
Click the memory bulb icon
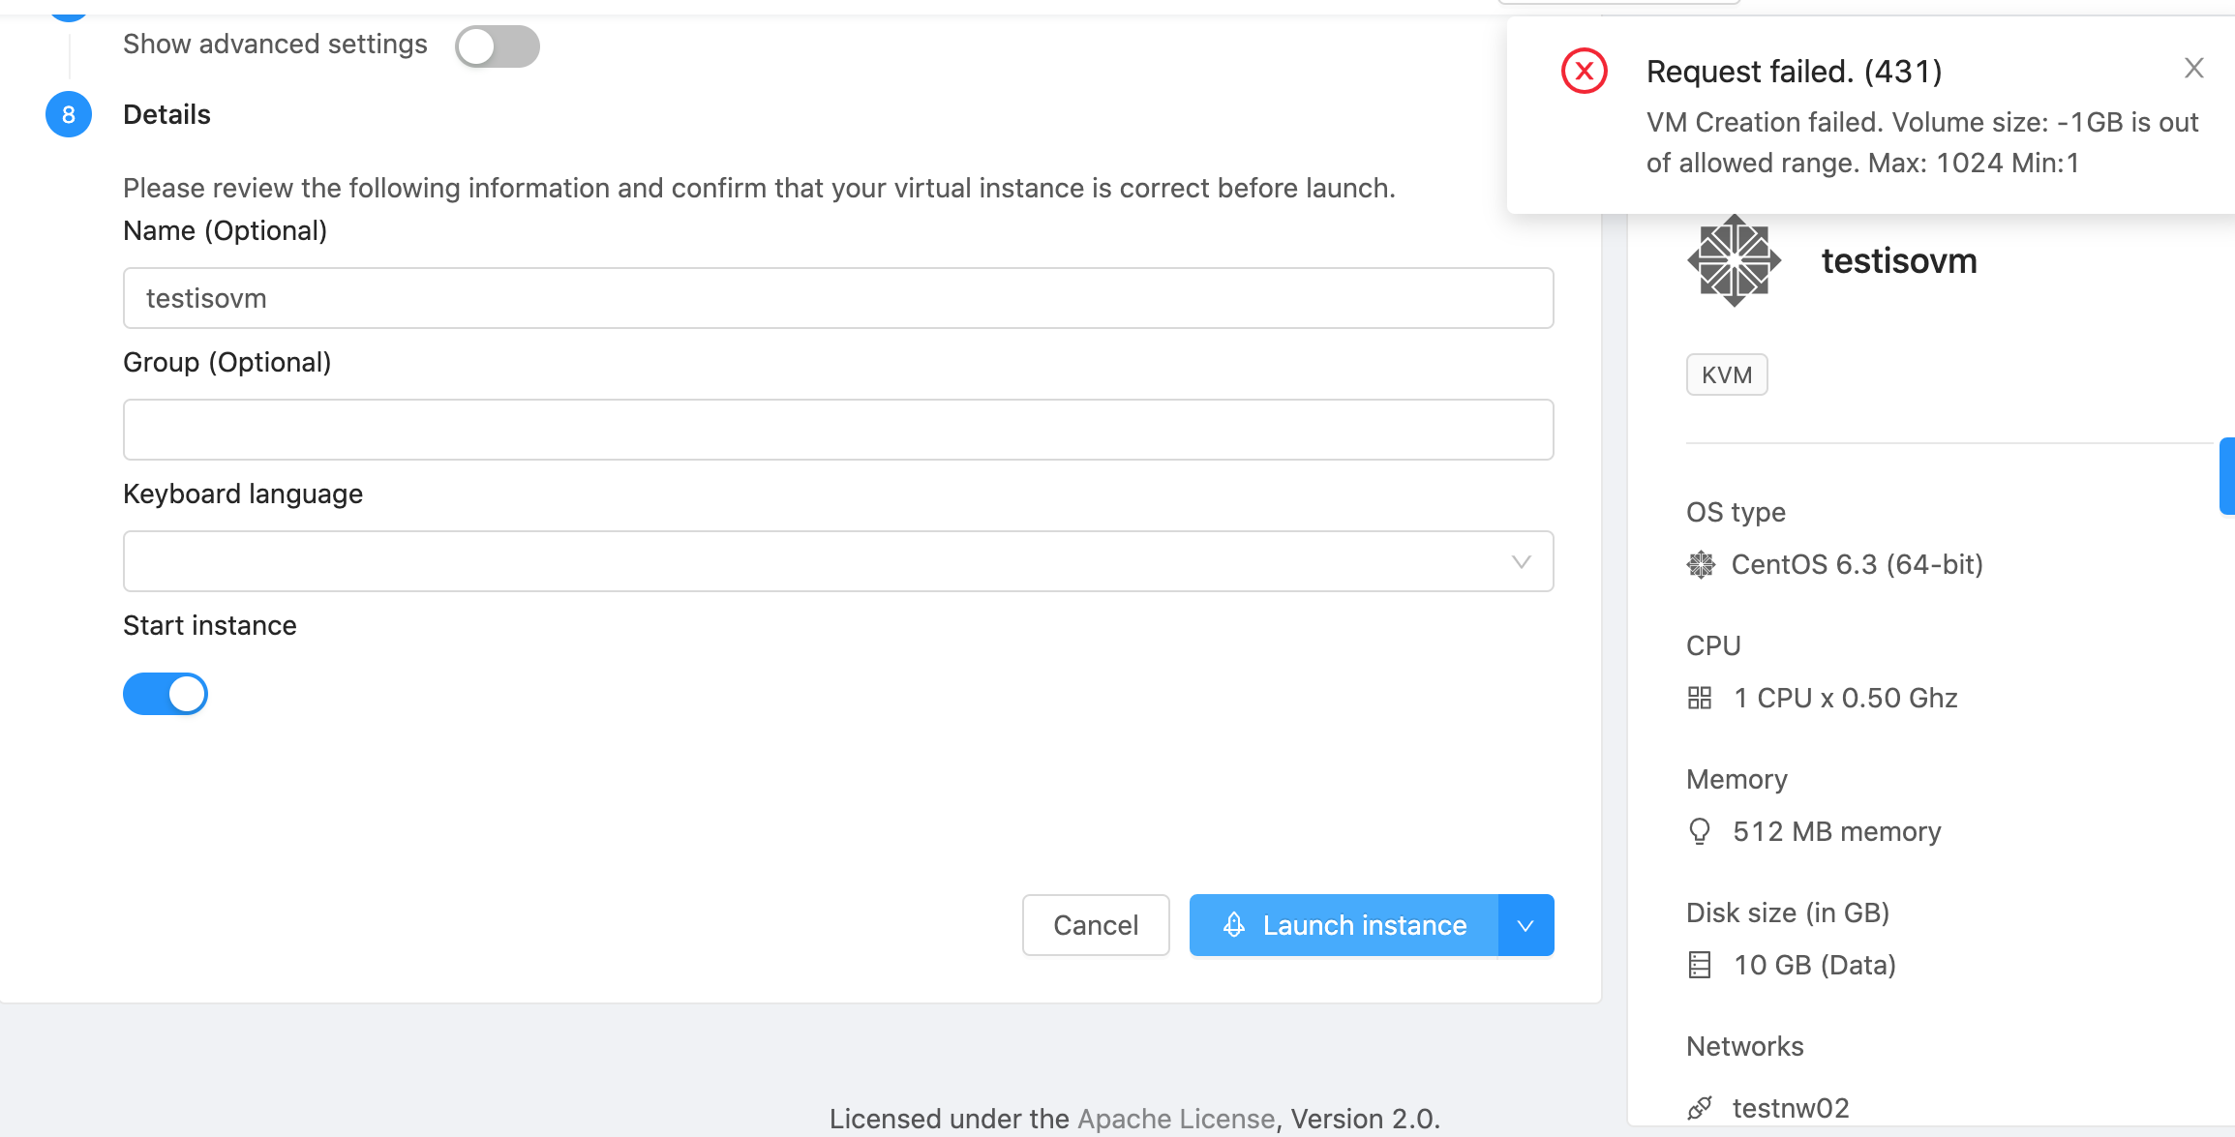1700,831
